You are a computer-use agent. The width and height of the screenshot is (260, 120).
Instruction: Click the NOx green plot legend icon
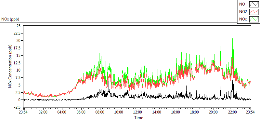[x=254, y=20]
